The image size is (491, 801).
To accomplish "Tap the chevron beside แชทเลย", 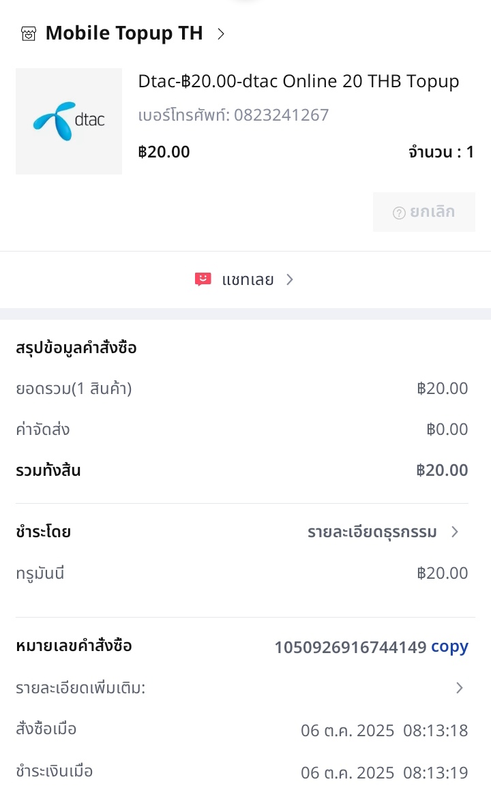I will (x=290, y=279).
